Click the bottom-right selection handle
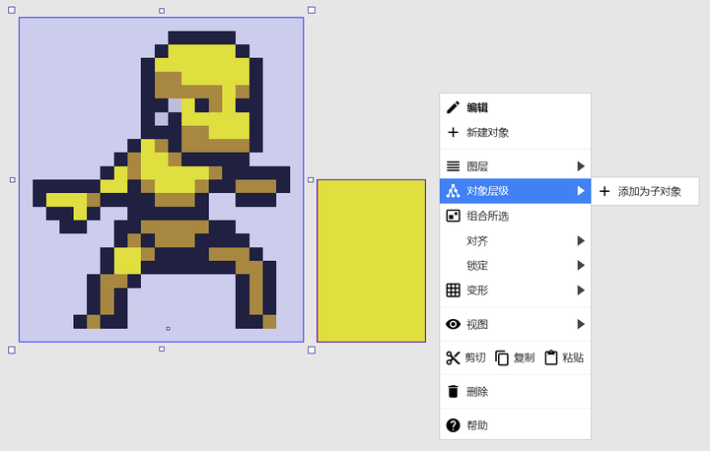The width and height of the screenshot is (710, 451). [312, 351]
